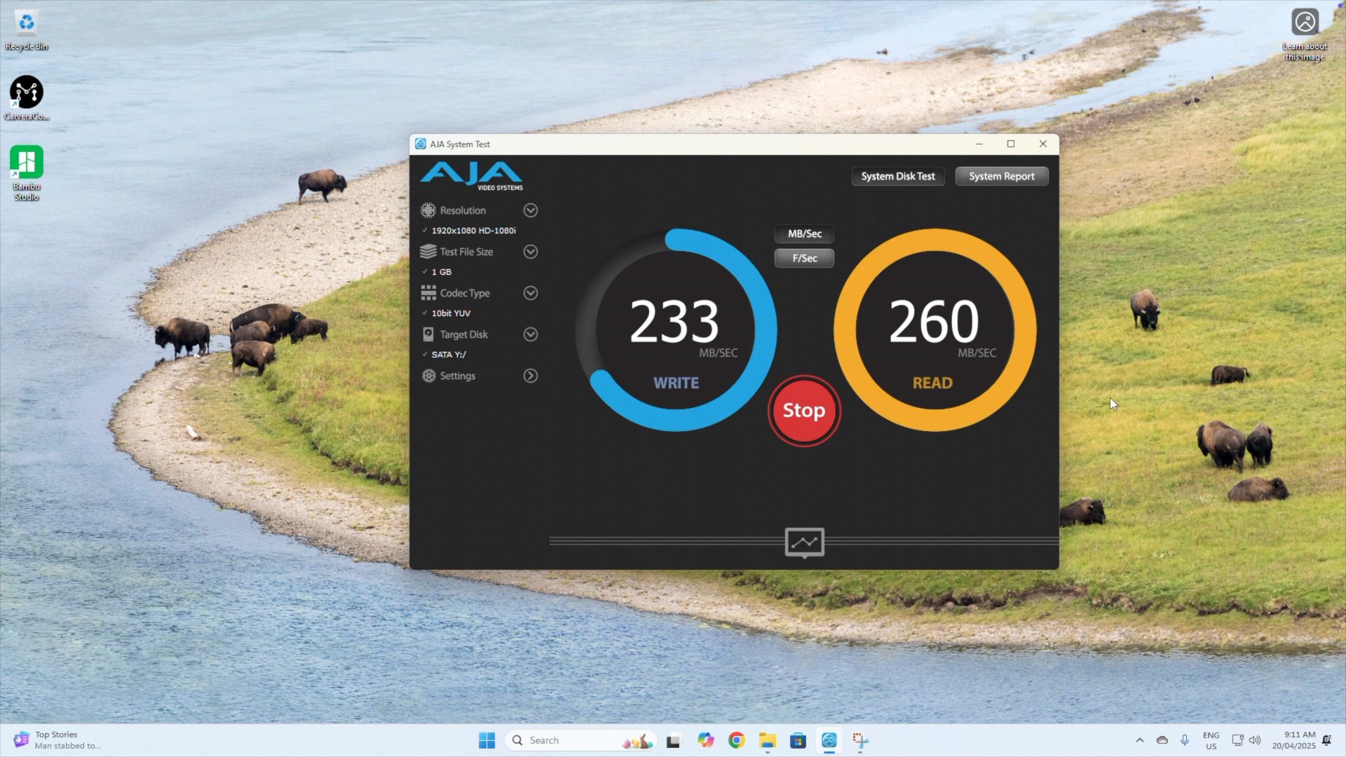1346x757 pixels.
Task: Open Google Chrome from taskbar
Action: 736,740
